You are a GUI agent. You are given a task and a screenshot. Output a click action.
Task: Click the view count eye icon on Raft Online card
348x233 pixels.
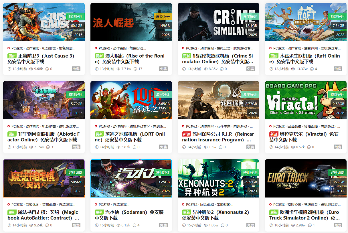(293, 69)
